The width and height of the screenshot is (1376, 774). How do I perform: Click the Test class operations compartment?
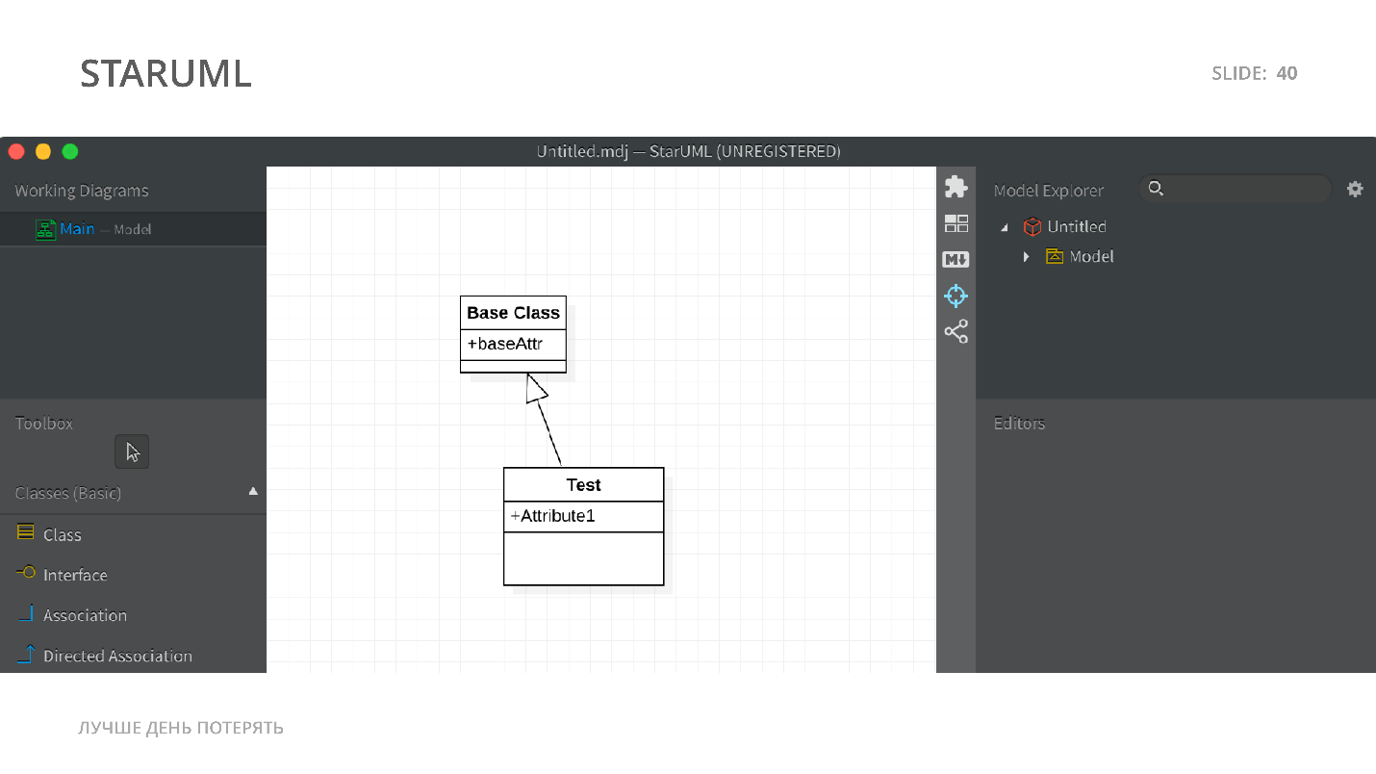pos(583,558)
